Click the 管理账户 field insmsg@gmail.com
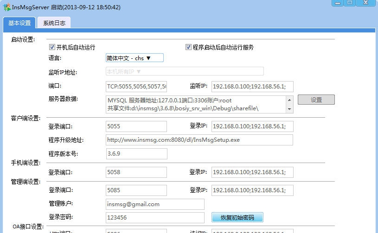The height and width of the screenshot is (233, 378). click(x=155, y=204)
